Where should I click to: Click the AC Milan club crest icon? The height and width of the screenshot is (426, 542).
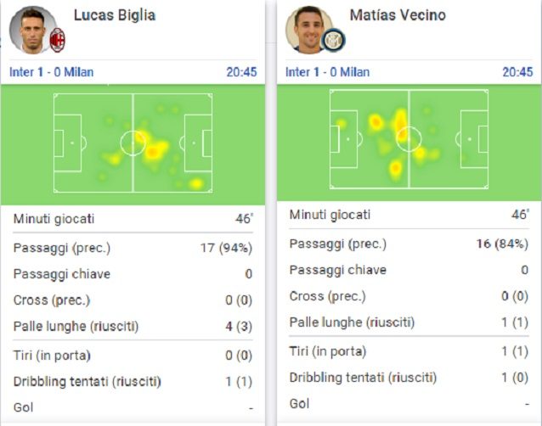[58, 40]
